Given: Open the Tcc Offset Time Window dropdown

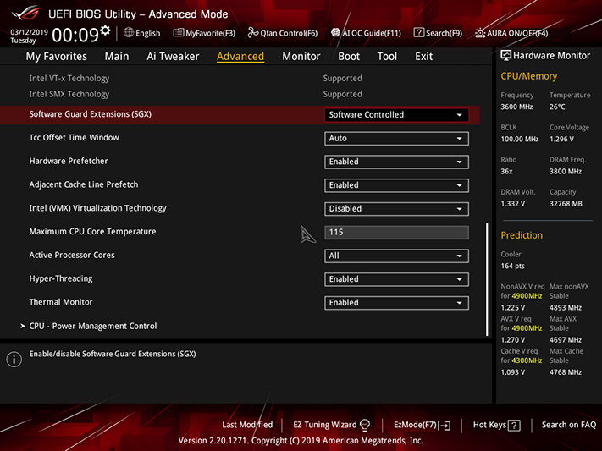Looking at the screenshot, I should tap(396, 138).
